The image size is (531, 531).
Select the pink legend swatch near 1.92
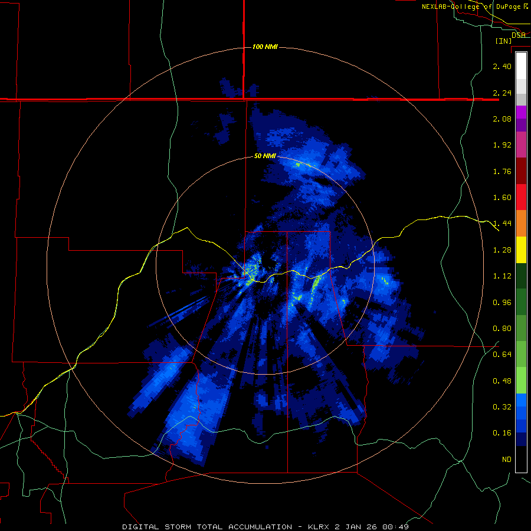pyautogui.click(x=521, y=145)
